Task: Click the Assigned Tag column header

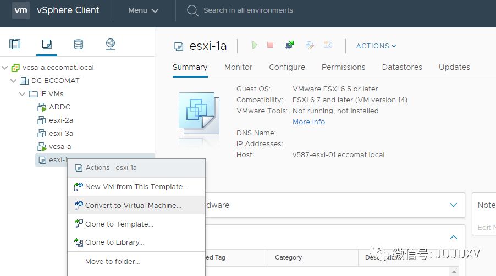Action: (216, 257)
